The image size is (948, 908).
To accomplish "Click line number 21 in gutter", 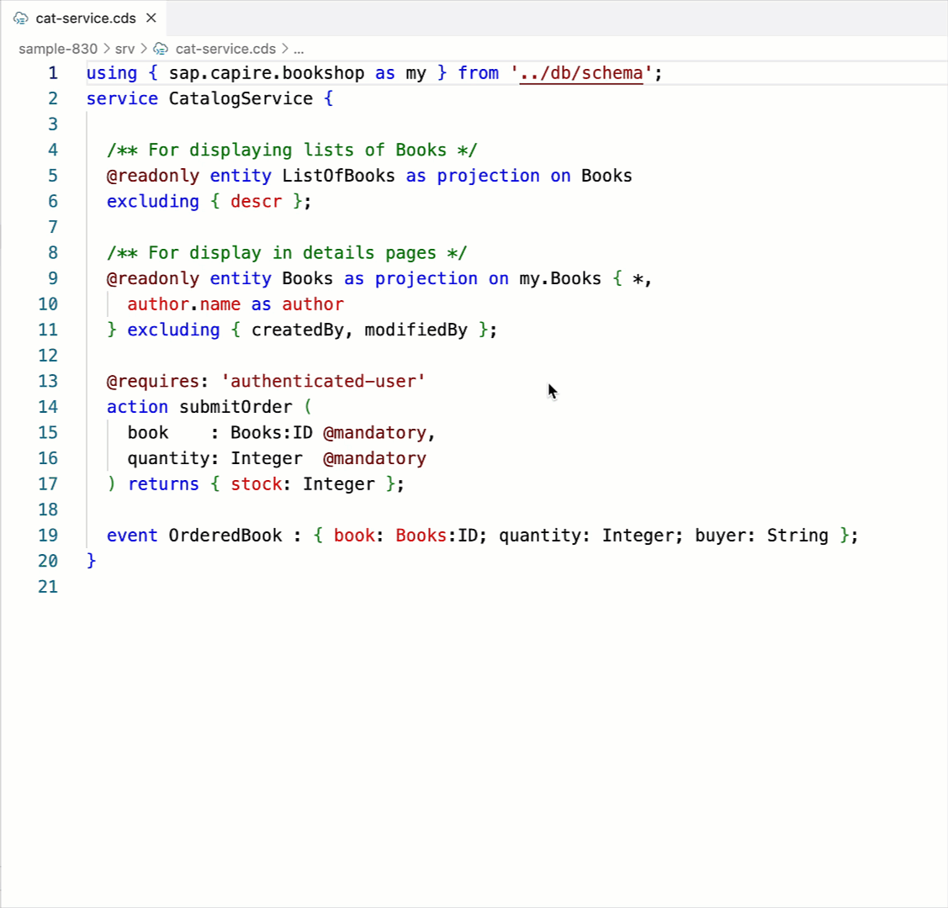I will pyautogui.click(x=48, y=587).
